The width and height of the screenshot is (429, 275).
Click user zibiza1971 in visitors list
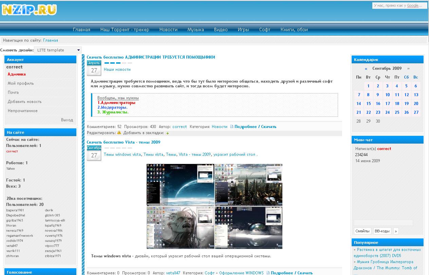53,256
